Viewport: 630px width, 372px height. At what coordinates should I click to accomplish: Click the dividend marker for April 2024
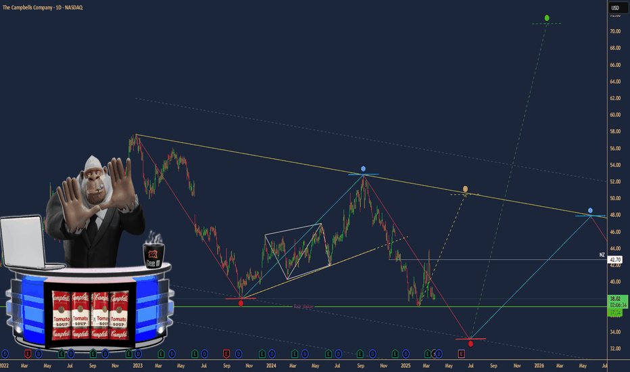(305, 354)
